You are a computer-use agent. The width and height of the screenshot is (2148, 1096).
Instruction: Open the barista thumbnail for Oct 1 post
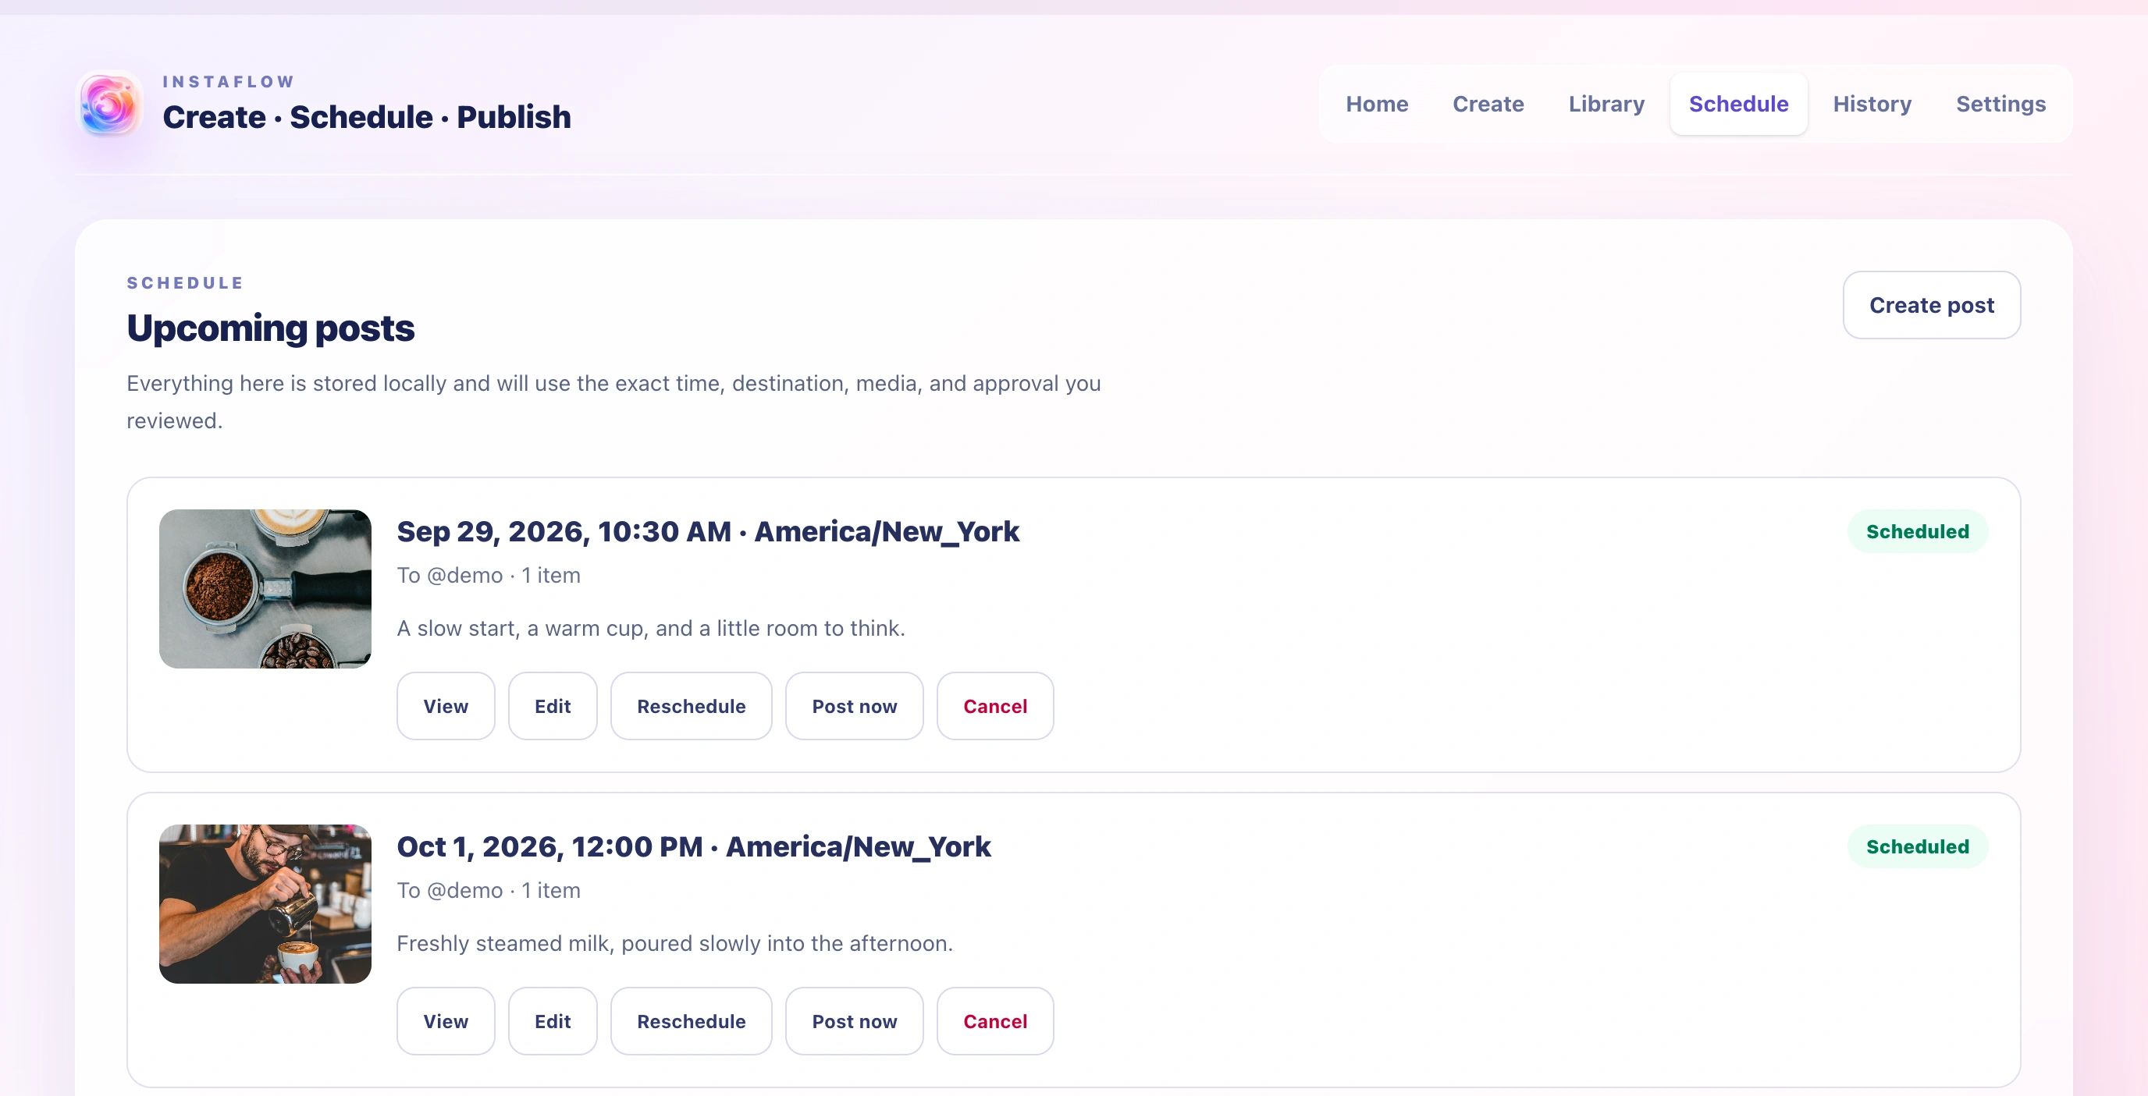(265, 903)
